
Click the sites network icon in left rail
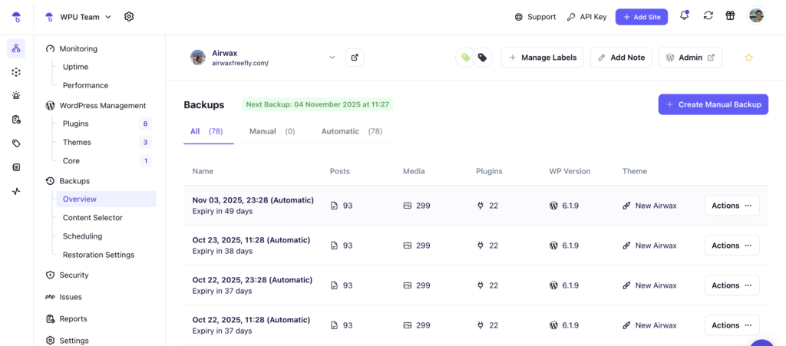16,48
